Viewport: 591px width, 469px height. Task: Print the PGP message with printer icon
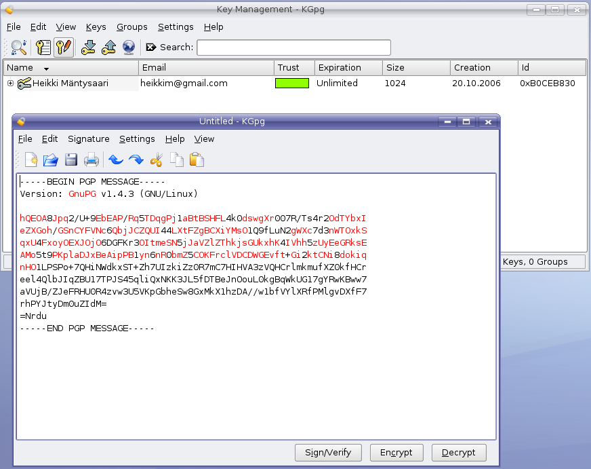91,160
